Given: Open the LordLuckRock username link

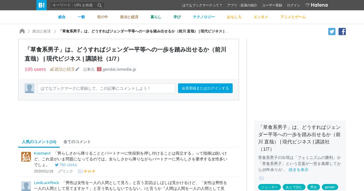Looking at the screenshot, I should pos(46,183).
